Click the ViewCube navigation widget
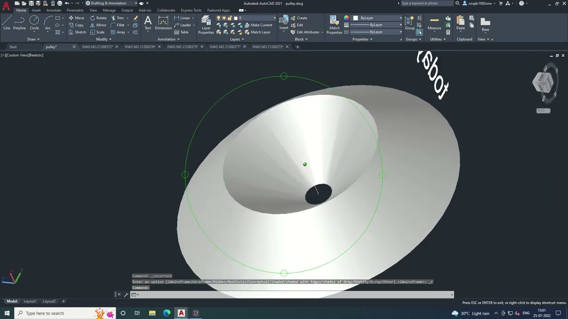This screenshot has height=319, width=568. click(544, 82)
